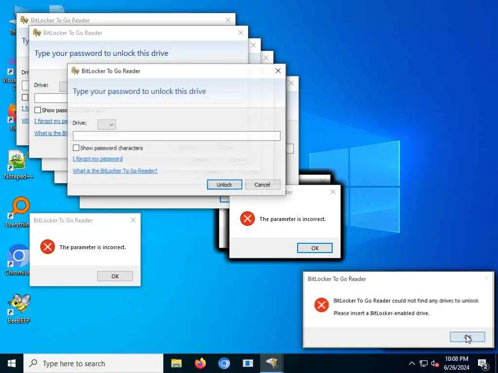Close the middle 'parameter is incorrect' error box
The image size is (498, 373).
pos(333,192)
